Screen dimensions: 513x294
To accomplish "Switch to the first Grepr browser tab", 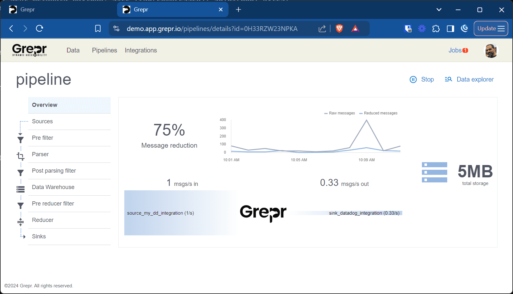I will click(x=59, y=9).
